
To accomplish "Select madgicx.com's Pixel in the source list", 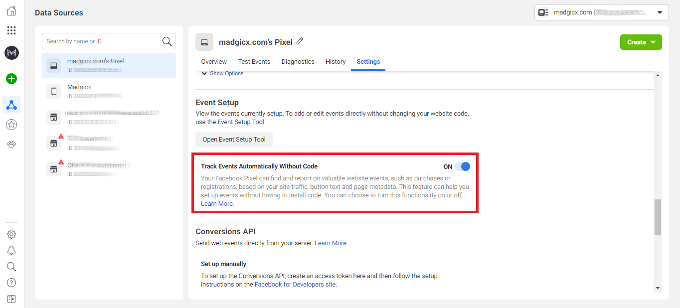I will click(x=109, y=65).
